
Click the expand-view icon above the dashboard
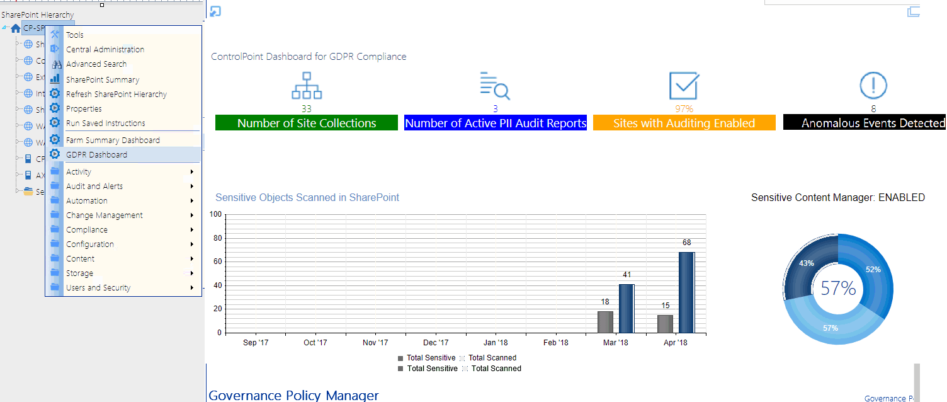click(x=215, y=11)
